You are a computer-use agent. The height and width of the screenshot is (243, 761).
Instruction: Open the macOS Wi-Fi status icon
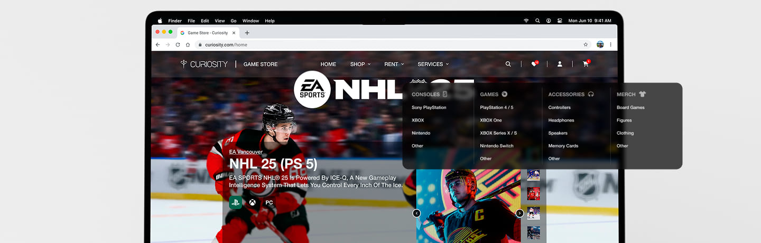point(526,21)
